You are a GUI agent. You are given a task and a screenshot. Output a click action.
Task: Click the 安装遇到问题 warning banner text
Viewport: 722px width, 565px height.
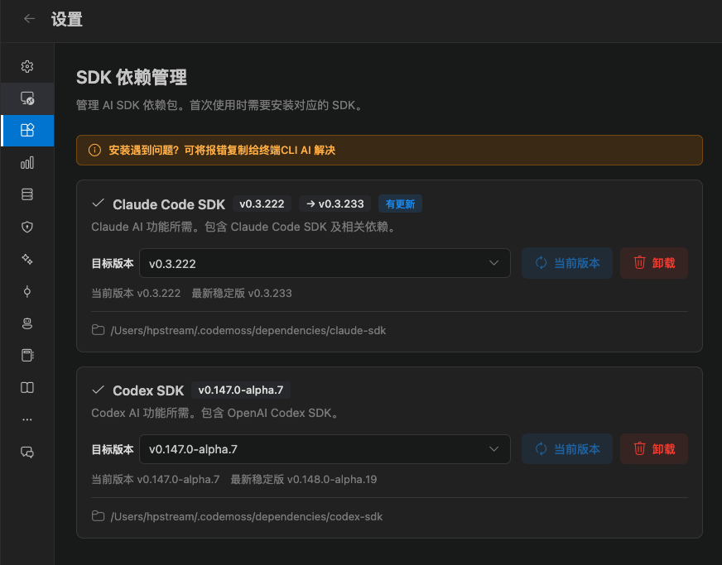coord(222,150)
